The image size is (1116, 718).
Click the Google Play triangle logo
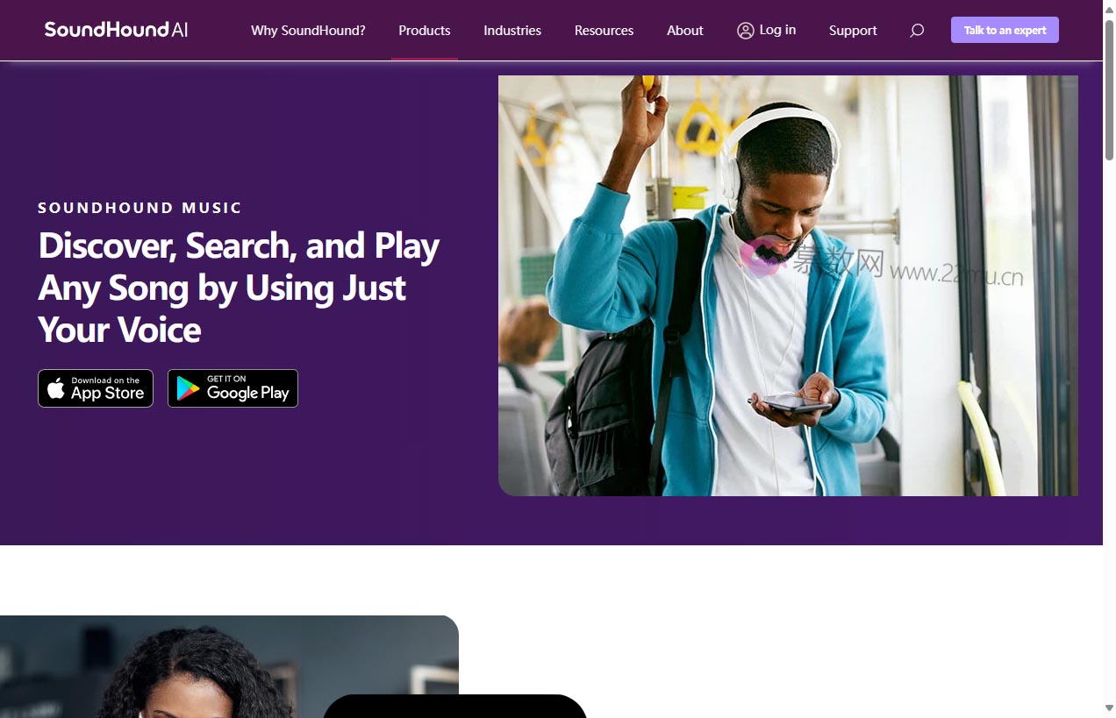pos(188,388)
